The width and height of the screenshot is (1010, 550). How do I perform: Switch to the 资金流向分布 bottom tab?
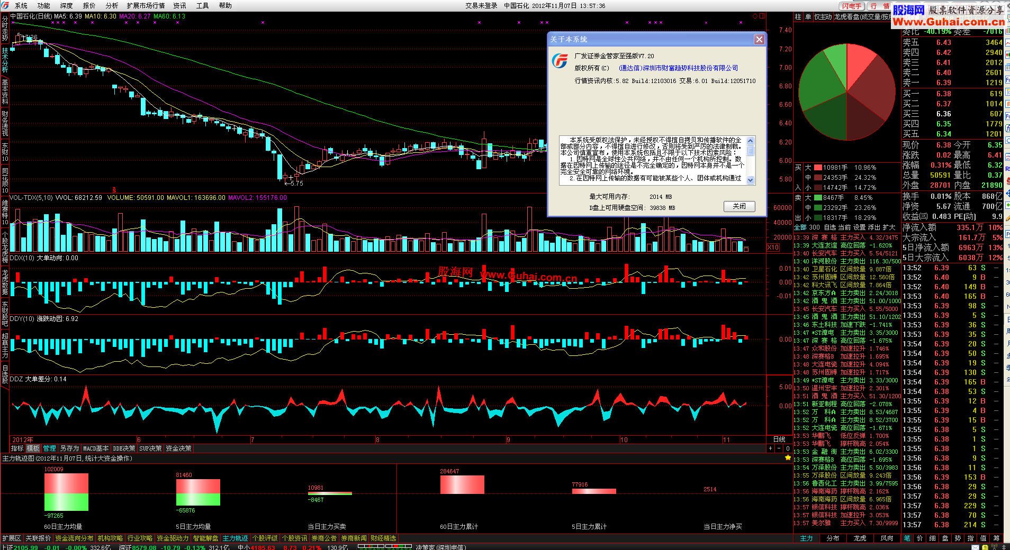[74, 538]
